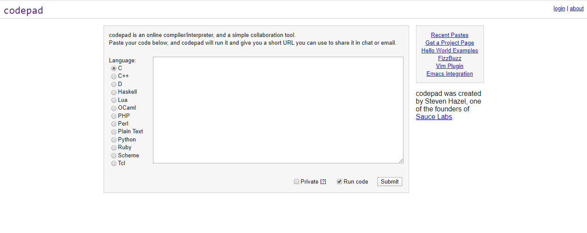
Task: Click inside the code text area
Action: point(278,110)
